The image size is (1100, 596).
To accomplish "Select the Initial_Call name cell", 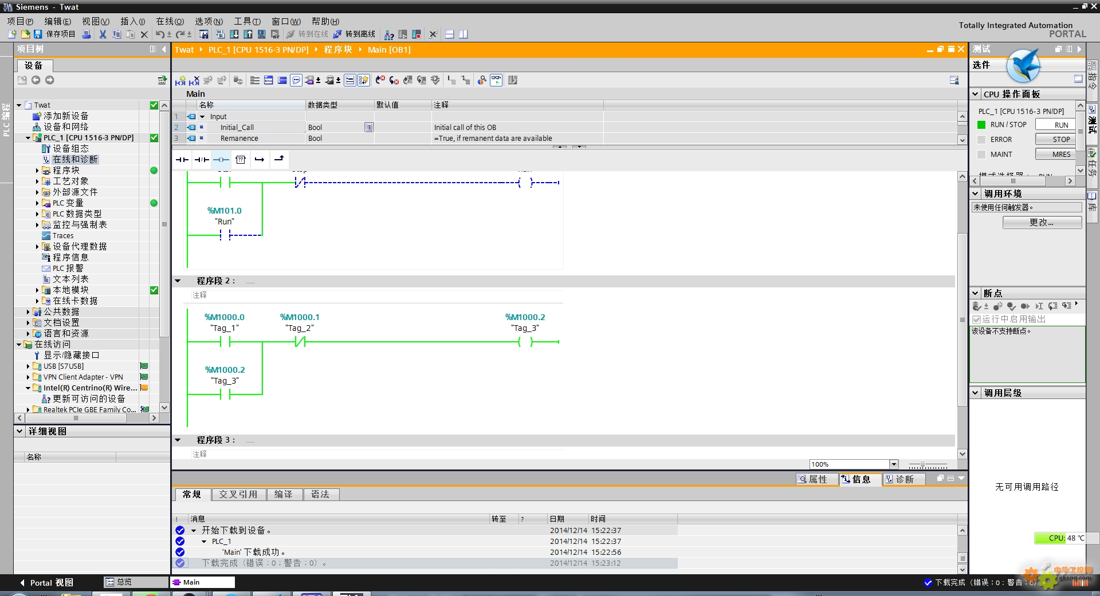I will pos(252,128).
